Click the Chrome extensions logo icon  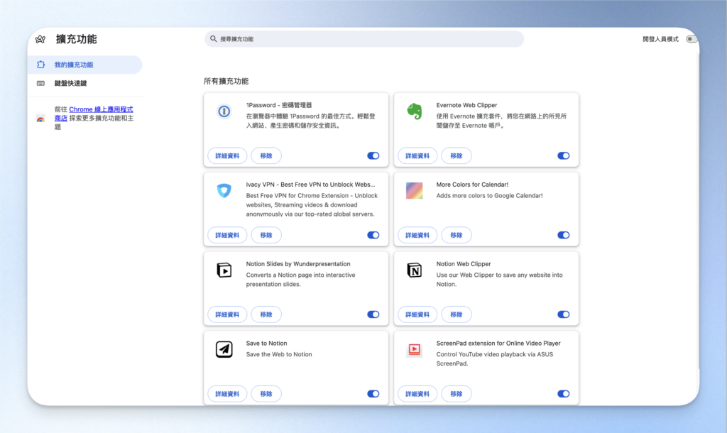click(x=40, y=40)
